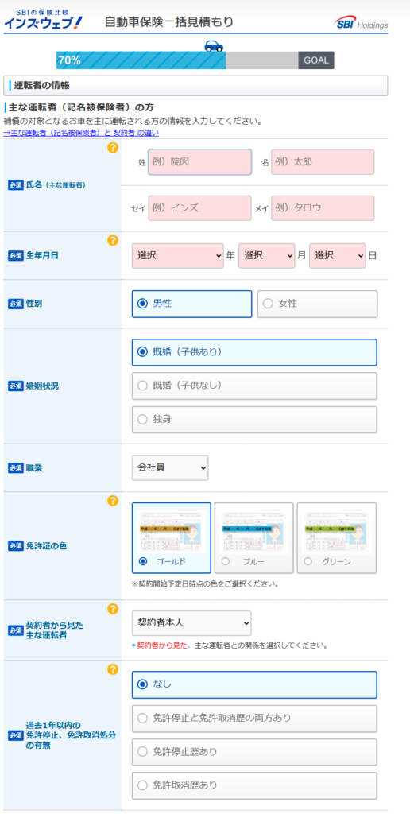Viewport: 410px width, 814px height.
Task: Open the birth year dropdown
Action: [177, 256]
